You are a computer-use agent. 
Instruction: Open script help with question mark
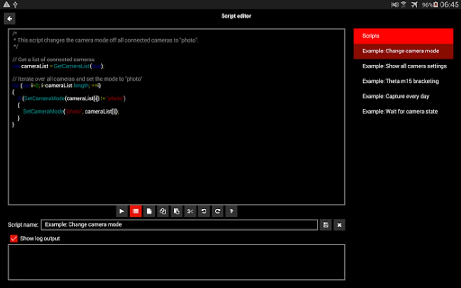point(231,211)
